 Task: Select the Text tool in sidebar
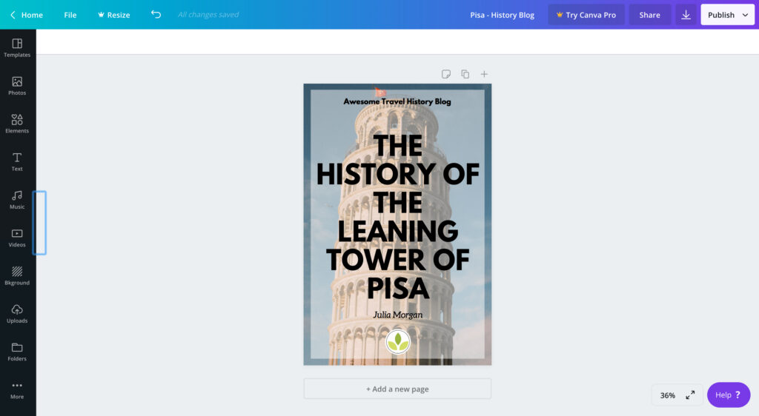click(x=17, y=162)
